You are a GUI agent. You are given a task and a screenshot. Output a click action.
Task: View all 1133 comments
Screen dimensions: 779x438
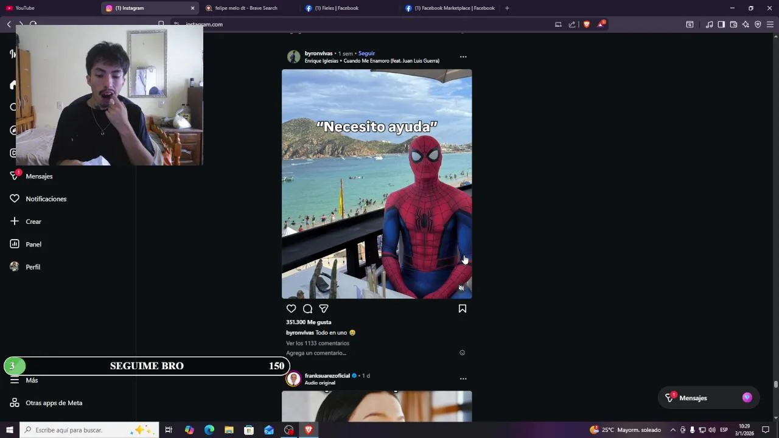(318, 343)
